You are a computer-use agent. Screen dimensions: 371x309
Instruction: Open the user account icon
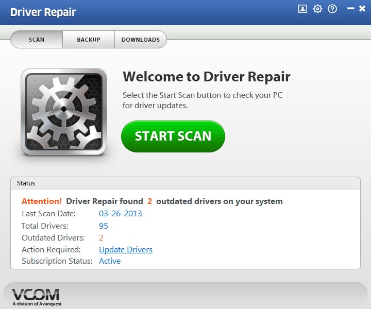302,9
